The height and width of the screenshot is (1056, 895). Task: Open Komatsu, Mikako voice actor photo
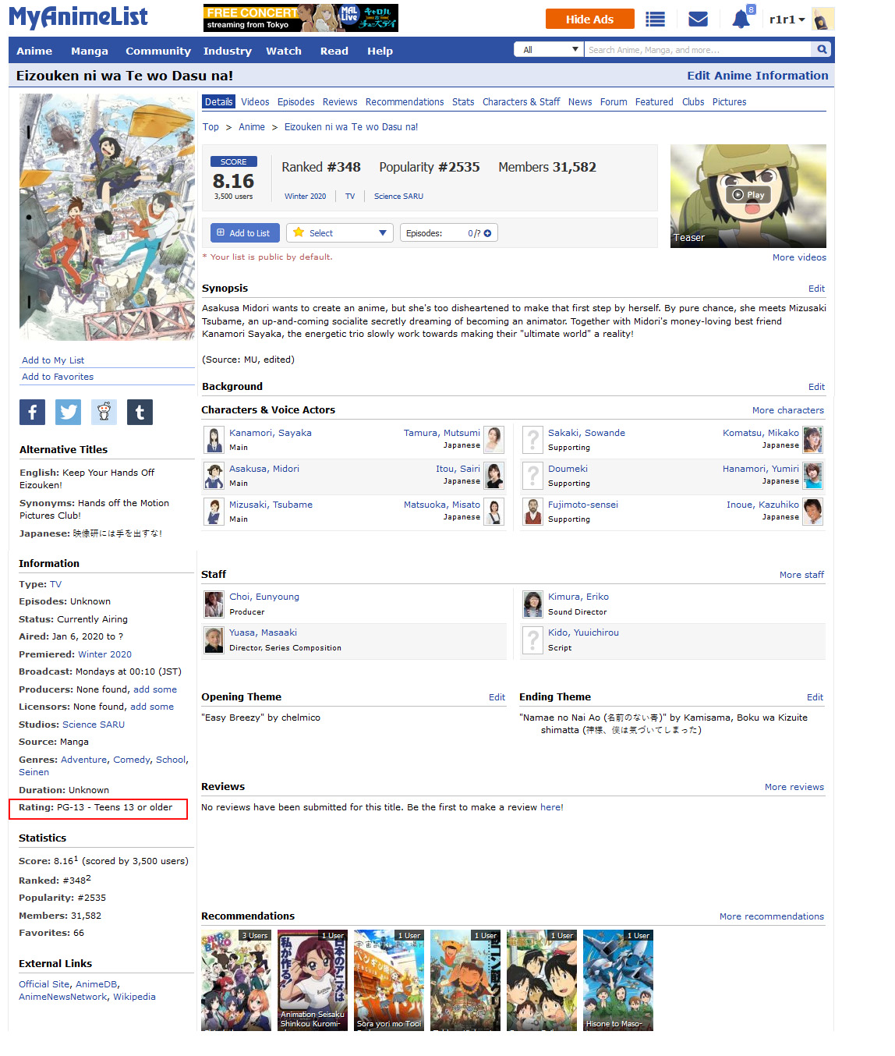pos(812,439)
